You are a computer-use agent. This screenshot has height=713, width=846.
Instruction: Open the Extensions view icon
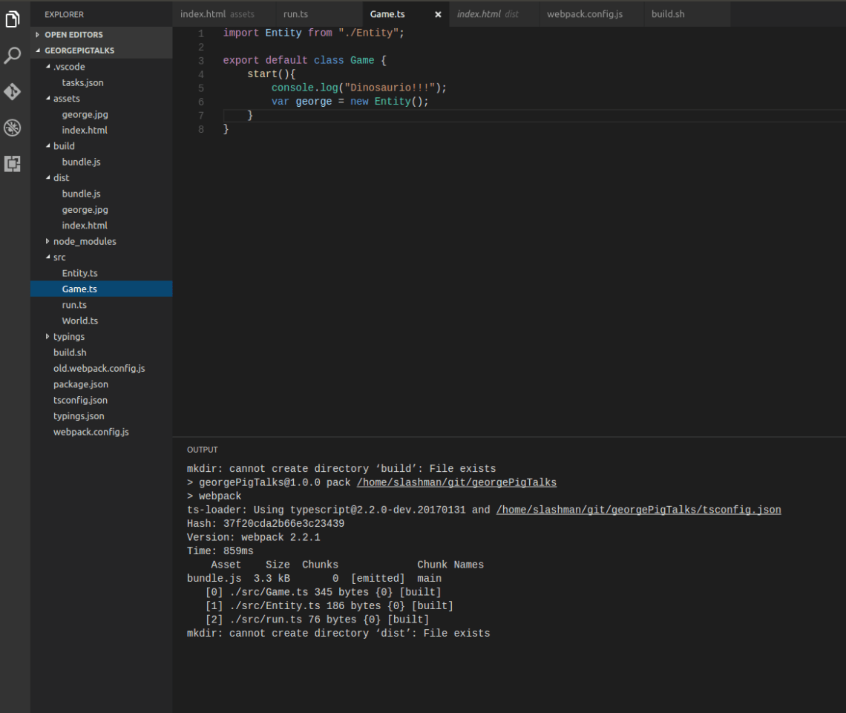click(13, 164)
